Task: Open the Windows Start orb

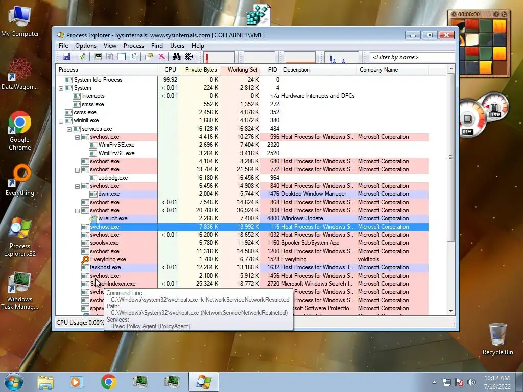Action: 14,382
